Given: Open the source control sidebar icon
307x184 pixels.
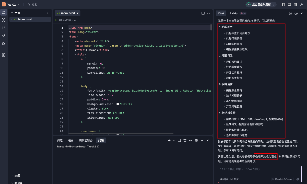Looking at the screenshot, I should coord(4,28).
